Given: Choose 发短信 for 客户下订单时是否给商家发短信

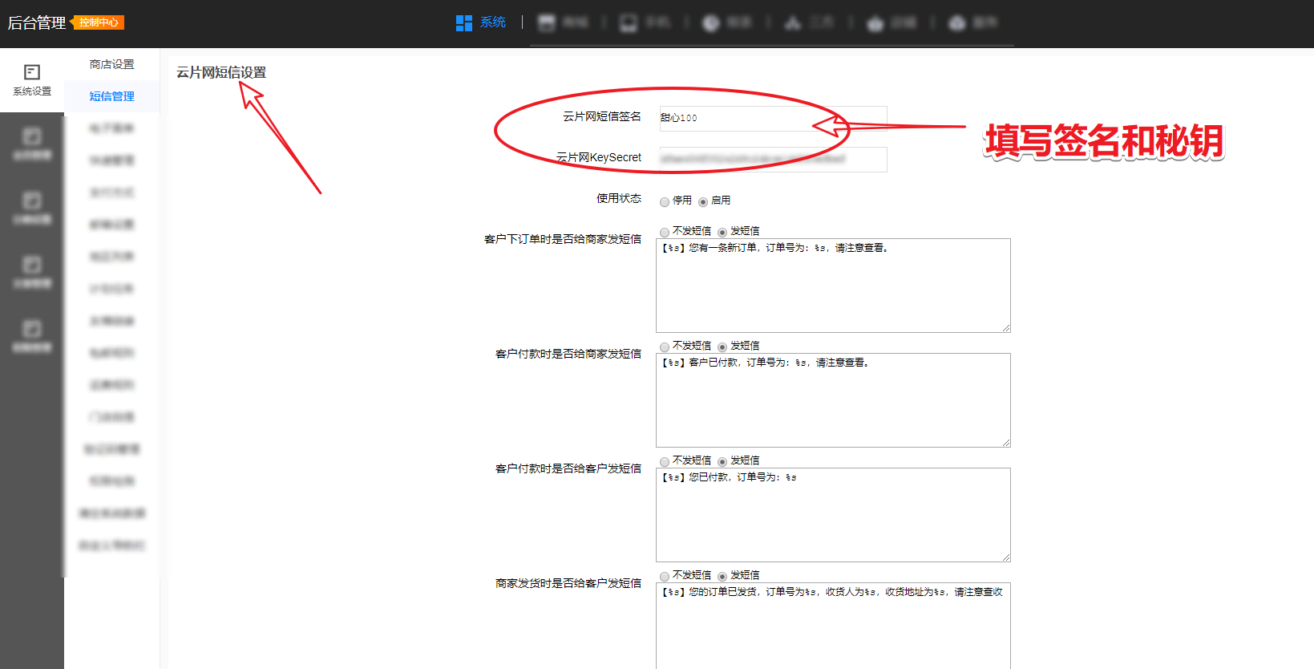Looking at the screenshot, I should [722, 233].
